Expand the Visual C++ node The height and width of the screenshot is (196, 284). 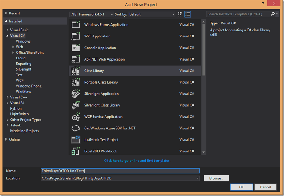(x=8, y=97)
